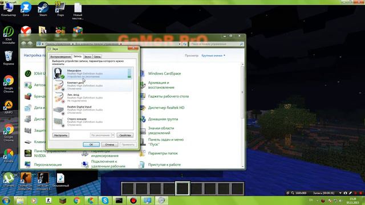Switch to the Воспроизведение tab
This screenshot has width=365, height=205.
pos(60,57)
